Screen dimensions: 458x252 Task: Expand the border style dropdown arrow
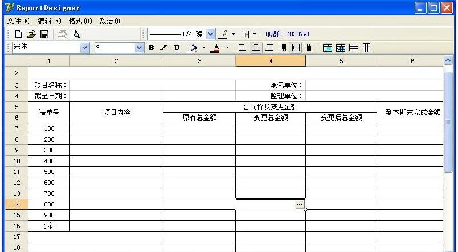click(x=255, y=34)
